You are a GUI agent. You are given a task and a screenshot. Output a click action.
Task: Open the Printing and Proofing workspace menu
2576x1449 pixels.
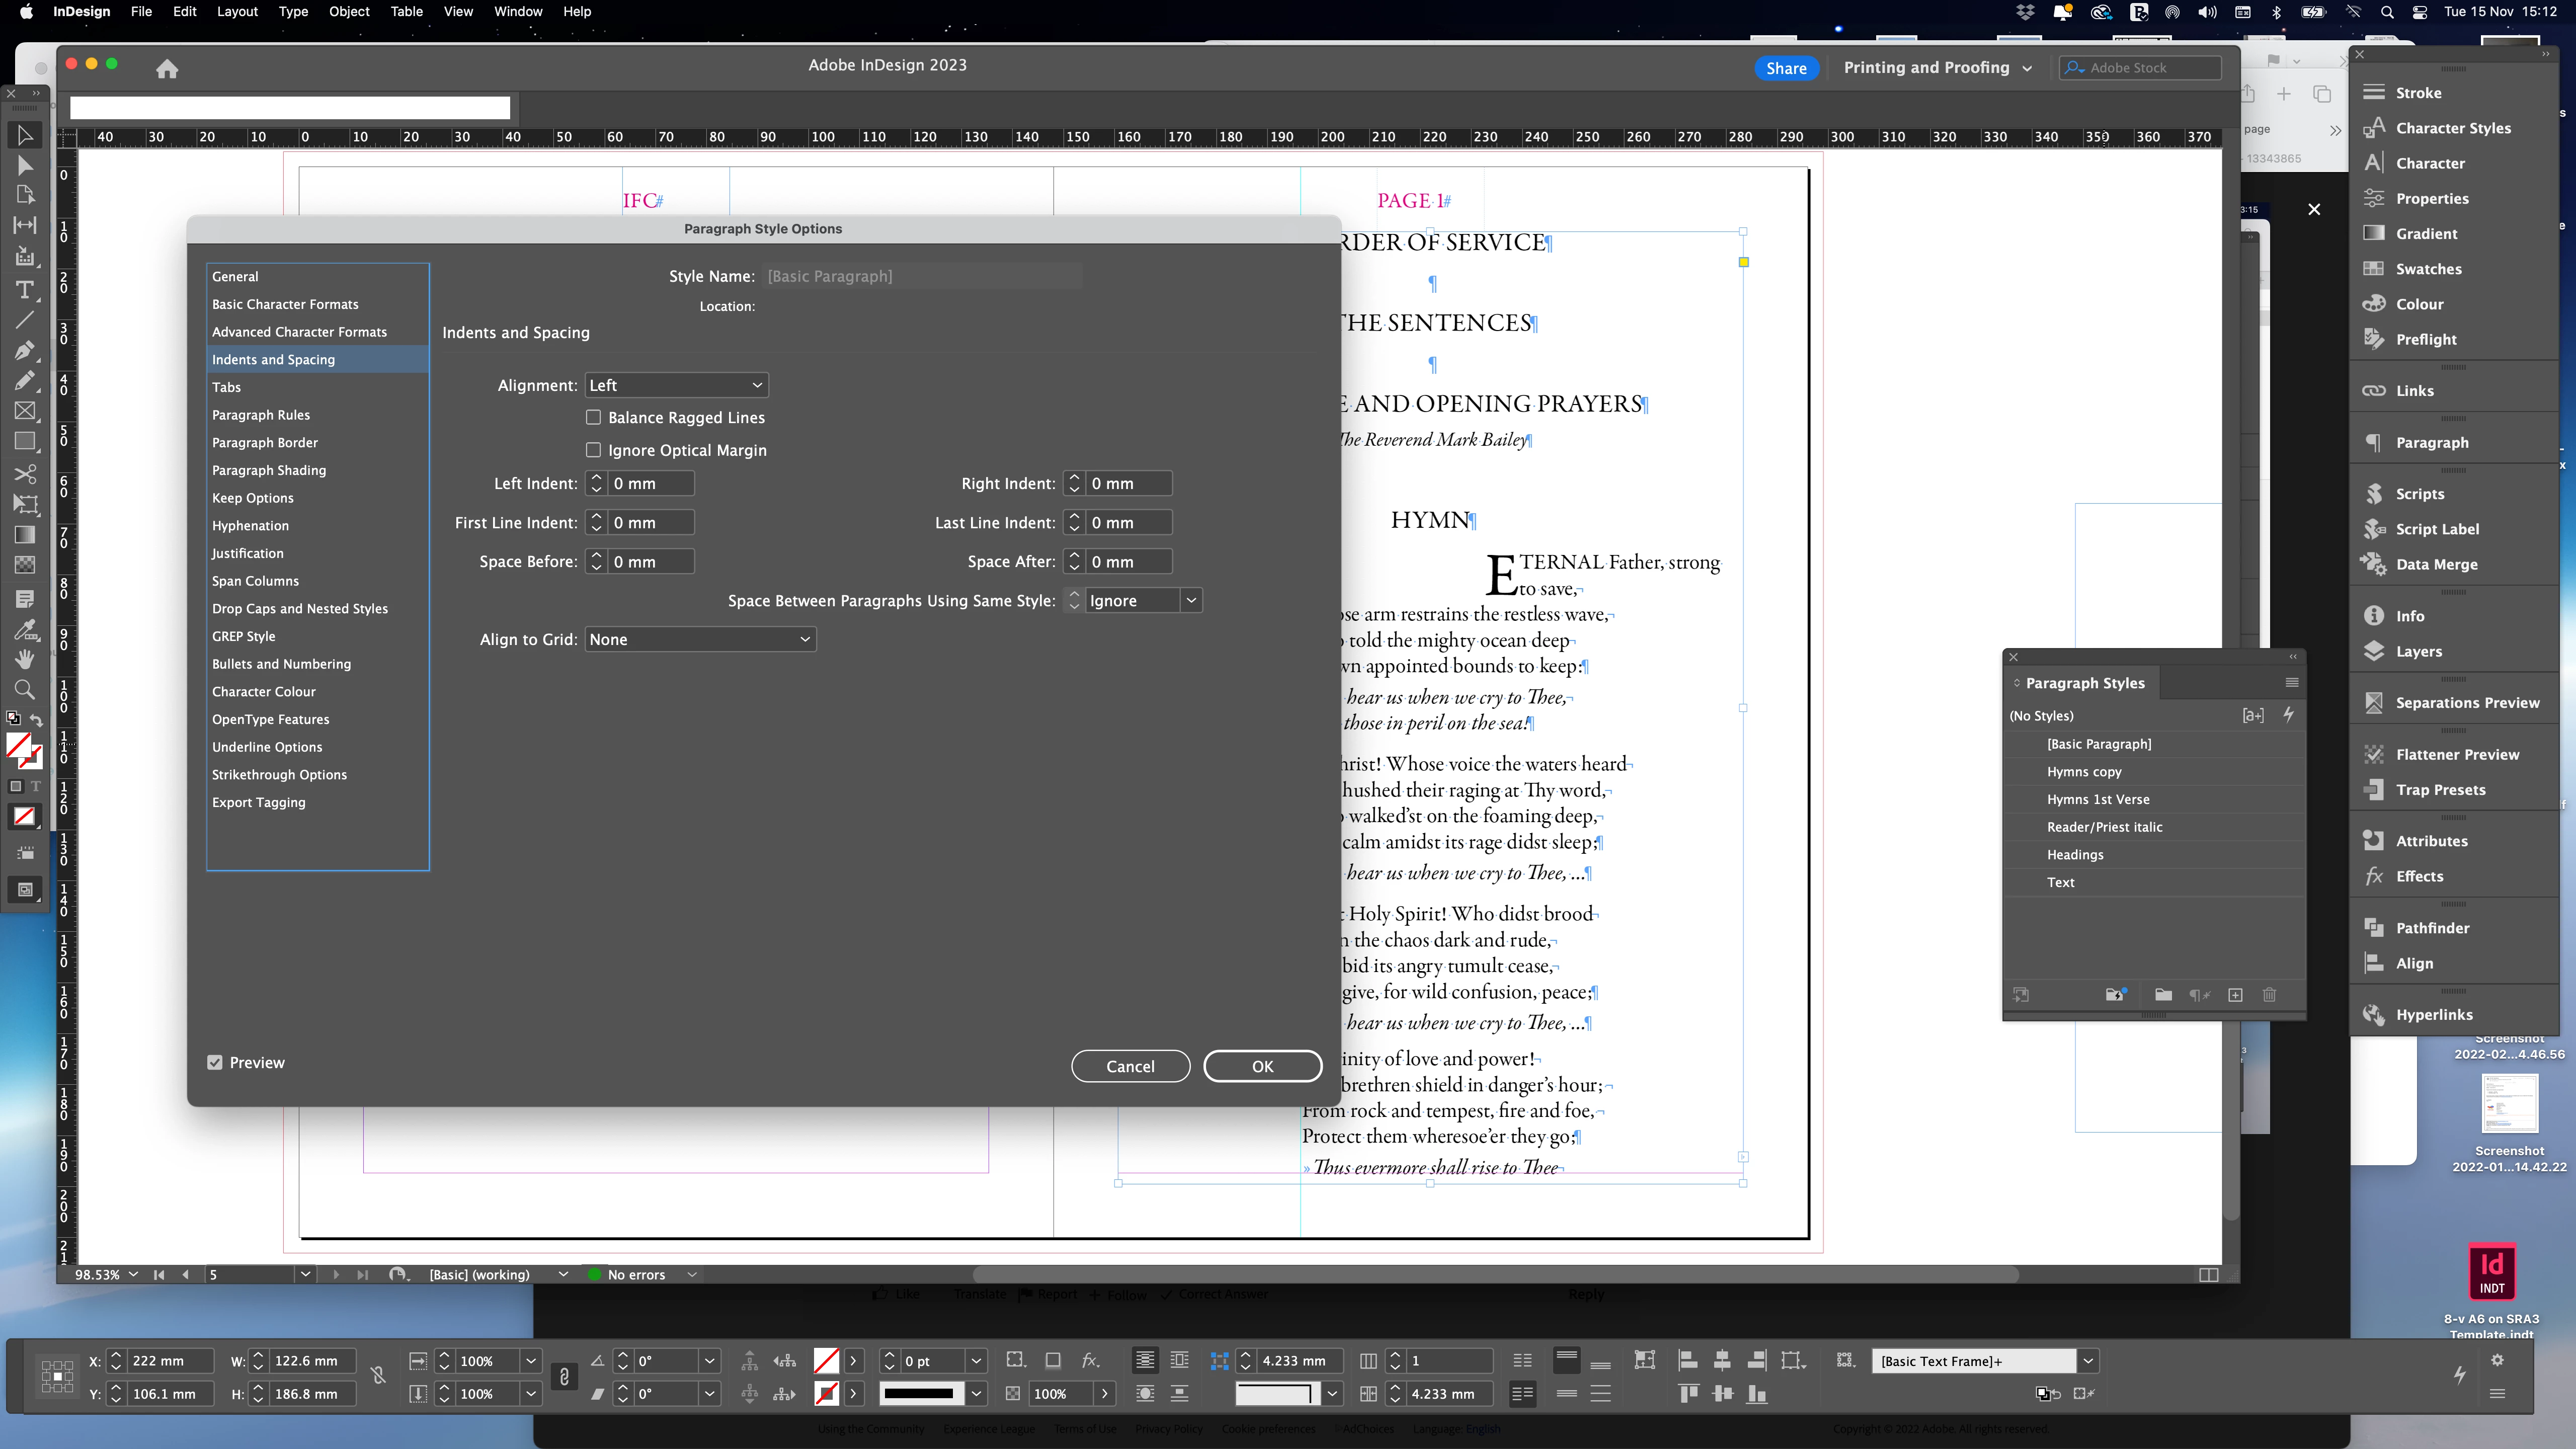point(1937,68)
